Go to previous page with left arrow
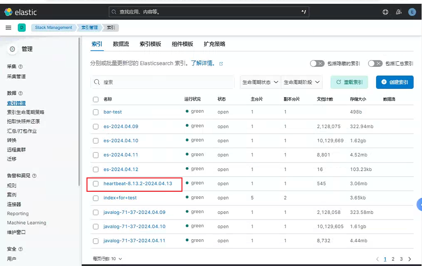The height and width of the screenshot is (266, 422). [377, 259]
